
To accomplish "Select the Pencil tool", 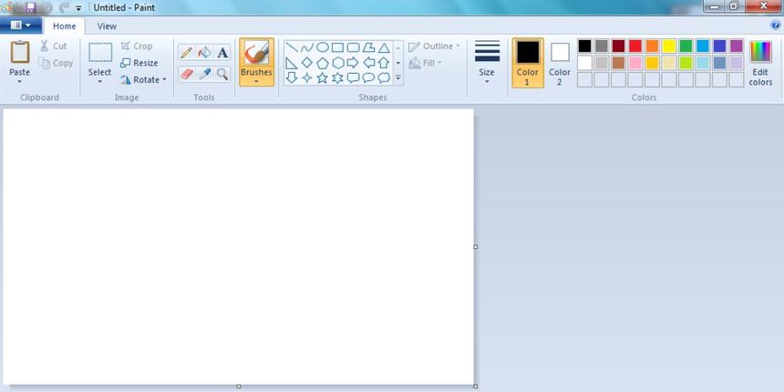I will [186, 53].
